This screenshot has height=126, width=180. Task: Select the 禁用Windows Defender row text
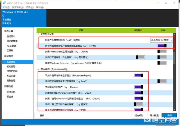(73, 63)
